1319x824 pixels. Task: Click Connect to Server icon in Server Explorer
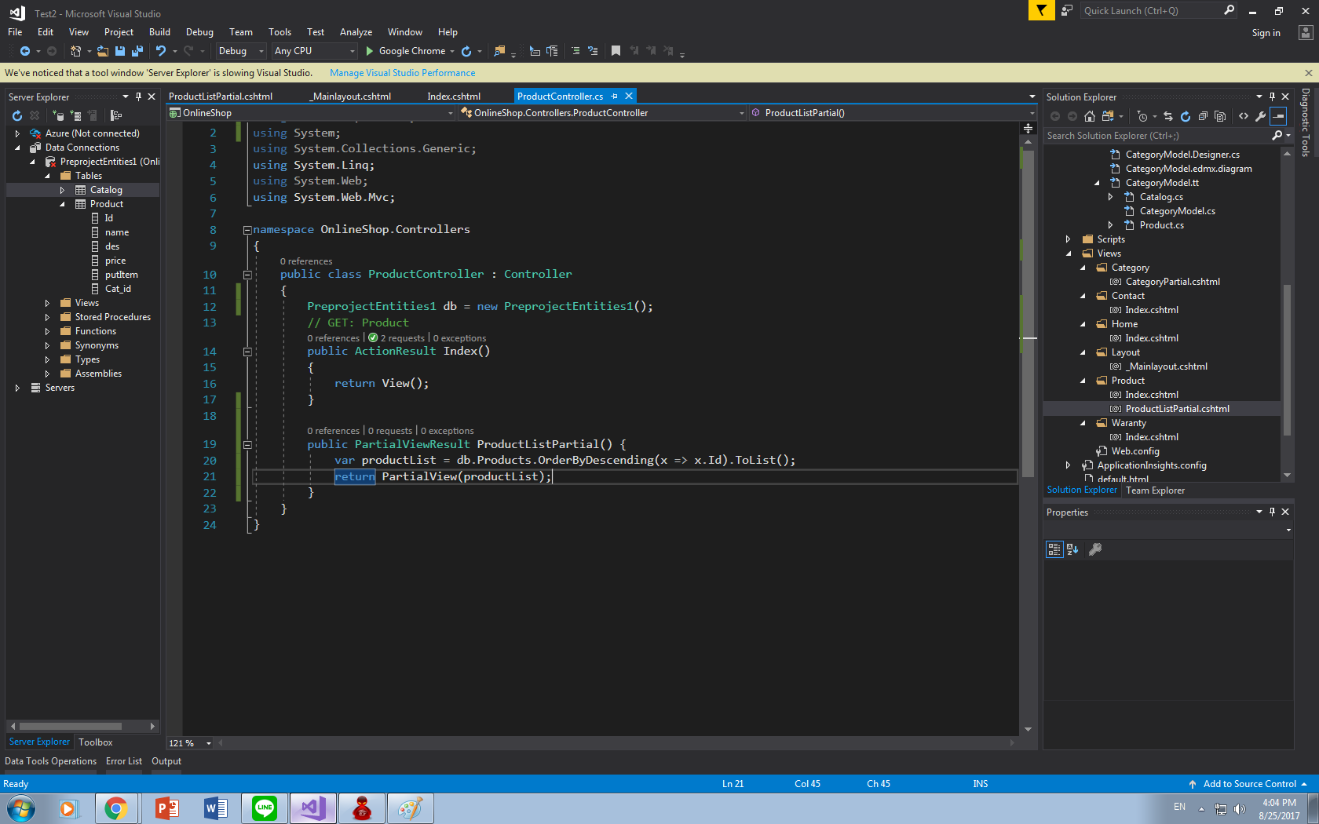point(75,115)
